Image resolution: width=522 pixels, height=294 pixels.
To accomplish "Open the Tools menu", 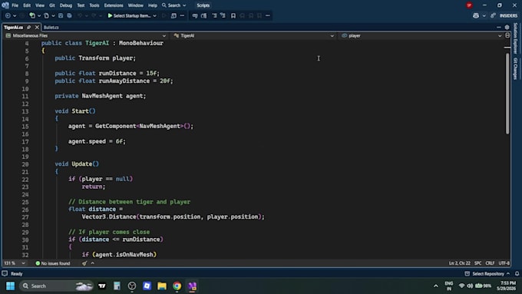I will (94, 5).
